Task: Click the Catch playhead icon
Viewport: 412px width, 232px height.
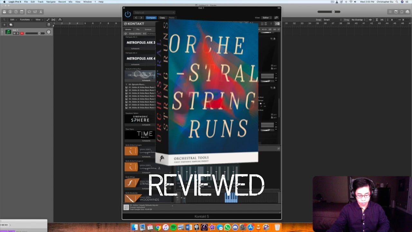Action: click(x=60, y=20)
